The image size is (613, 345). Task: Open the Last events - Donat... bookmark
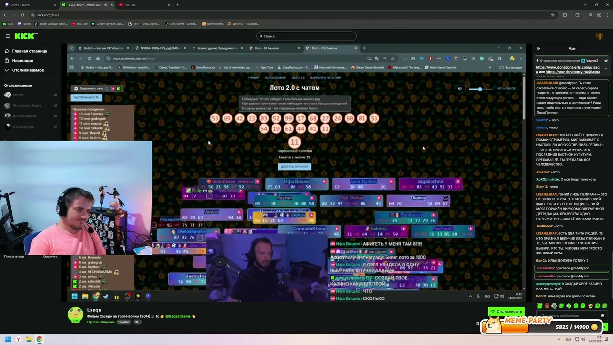(x=181, y=23)
